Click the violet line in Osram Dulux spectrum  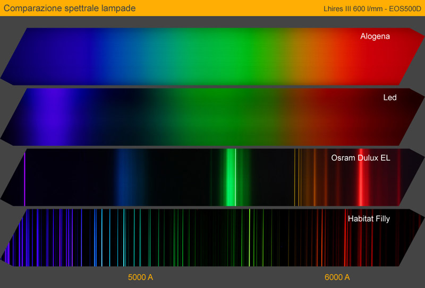point(24,179)
